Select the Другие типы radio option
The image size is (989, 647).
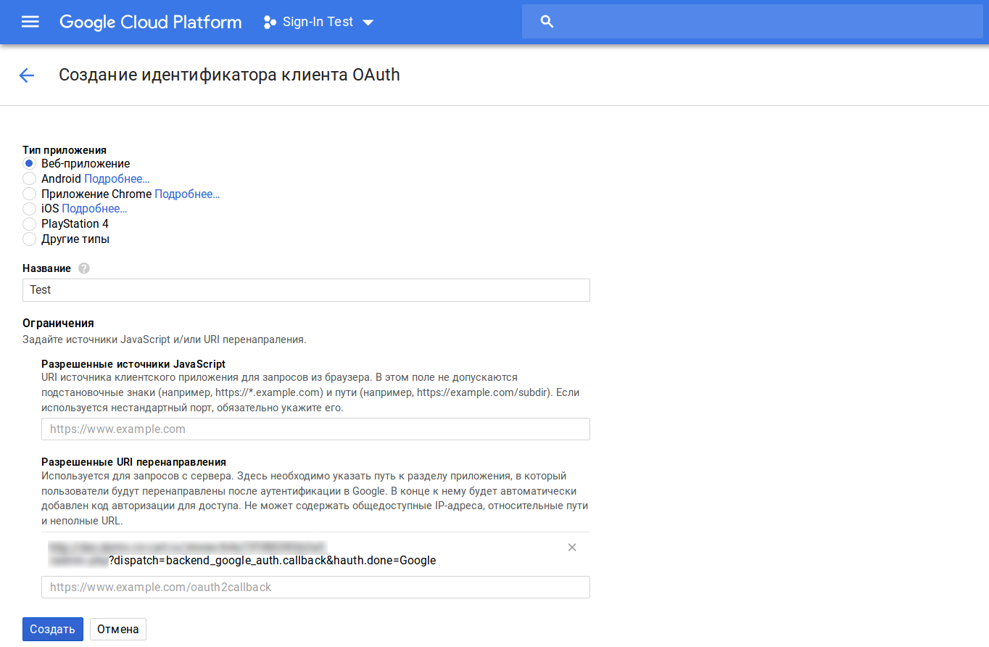click(x=29, y=239)
